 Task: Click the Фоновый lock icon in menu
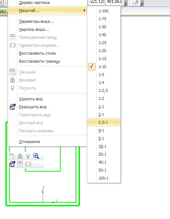[x=12, y=80]
